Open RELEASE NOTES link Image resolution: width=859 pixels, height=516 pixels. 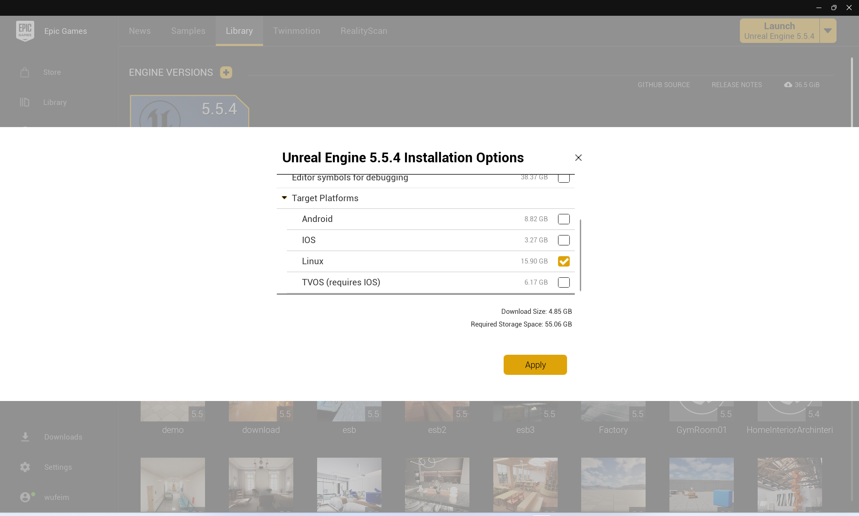point(737,85)
